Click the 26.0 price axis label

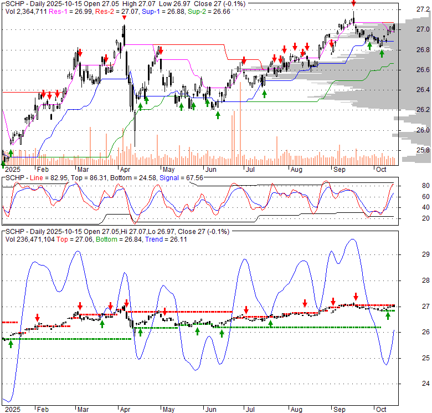coord(423,130)
